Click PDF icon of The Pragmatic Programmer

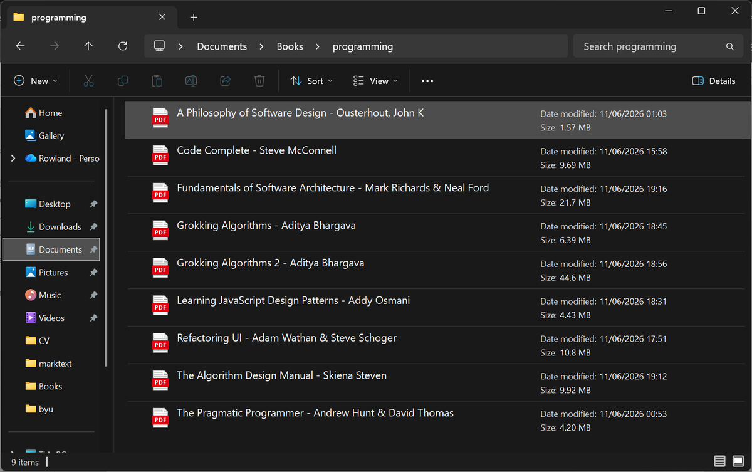160,418
